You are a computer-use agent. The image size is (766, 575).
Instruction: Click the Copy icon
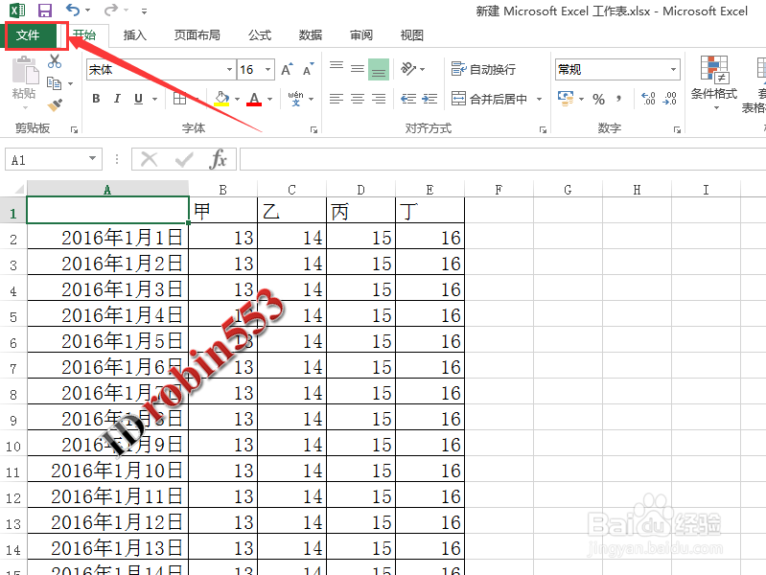point(55,83)
